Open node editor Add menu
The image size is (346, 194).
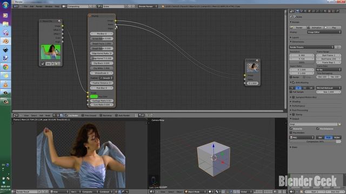(x=41, y=115)
